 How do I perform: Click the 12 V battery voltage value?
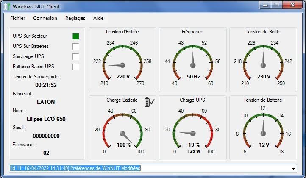(264, 145)
